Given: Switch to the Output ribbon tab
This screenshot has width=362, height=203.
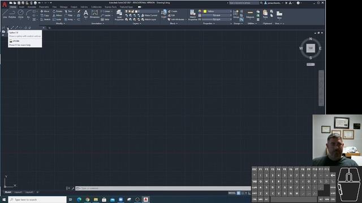Looking at the screenshot, I should click(x=74, y=7).
